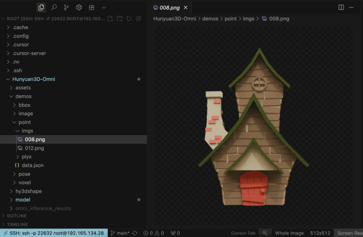Show additional activity bar views via chevron
This screenshot has width=363, height=237.
(x=104, y=7)
